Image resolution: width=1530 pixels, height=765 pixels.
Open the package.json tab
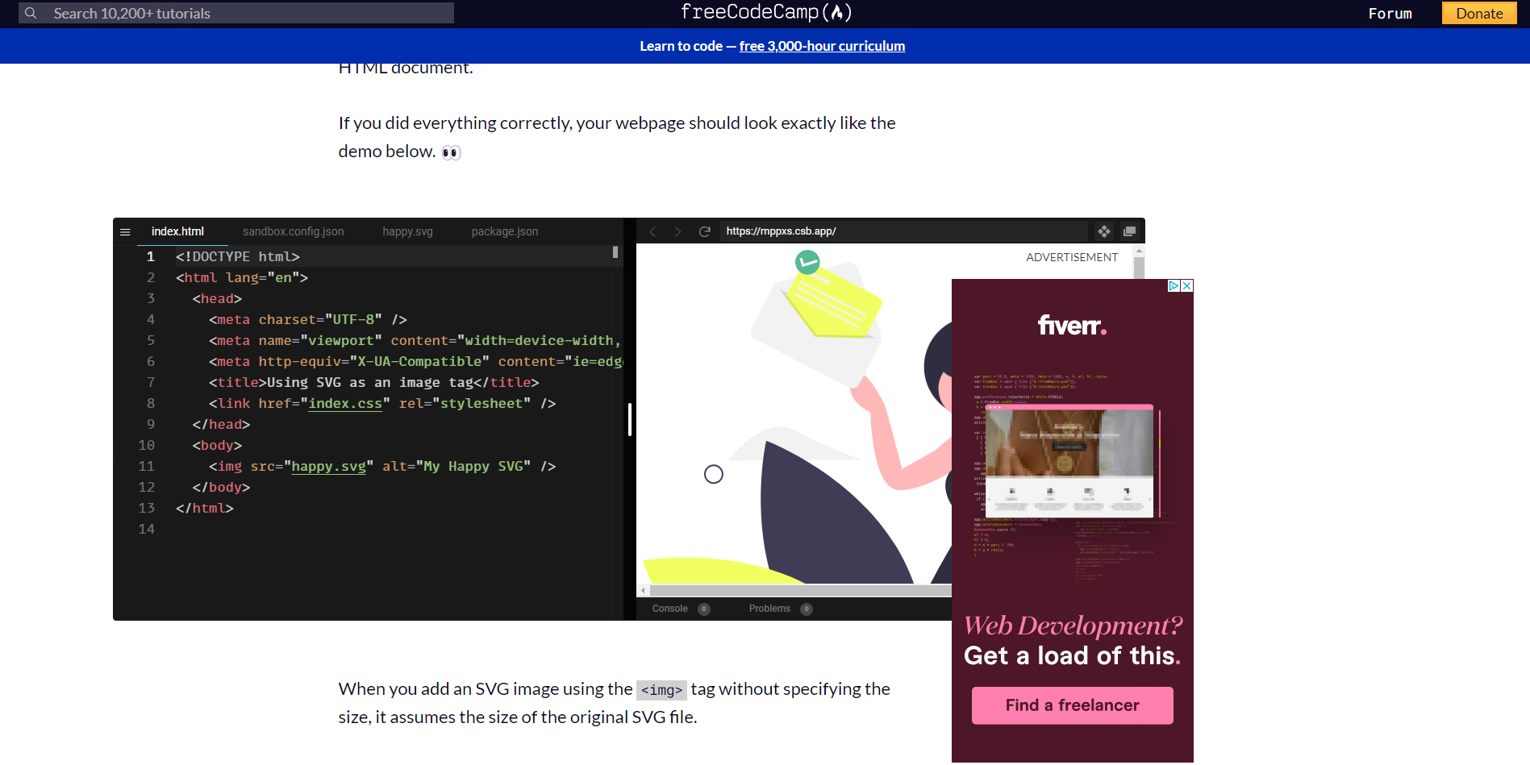coord(504,231)
